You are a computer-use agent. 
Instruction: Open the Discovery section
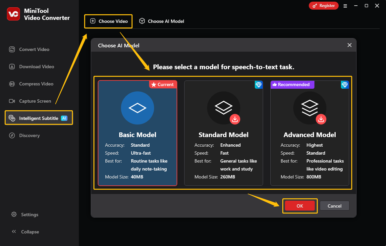[28, 135]
